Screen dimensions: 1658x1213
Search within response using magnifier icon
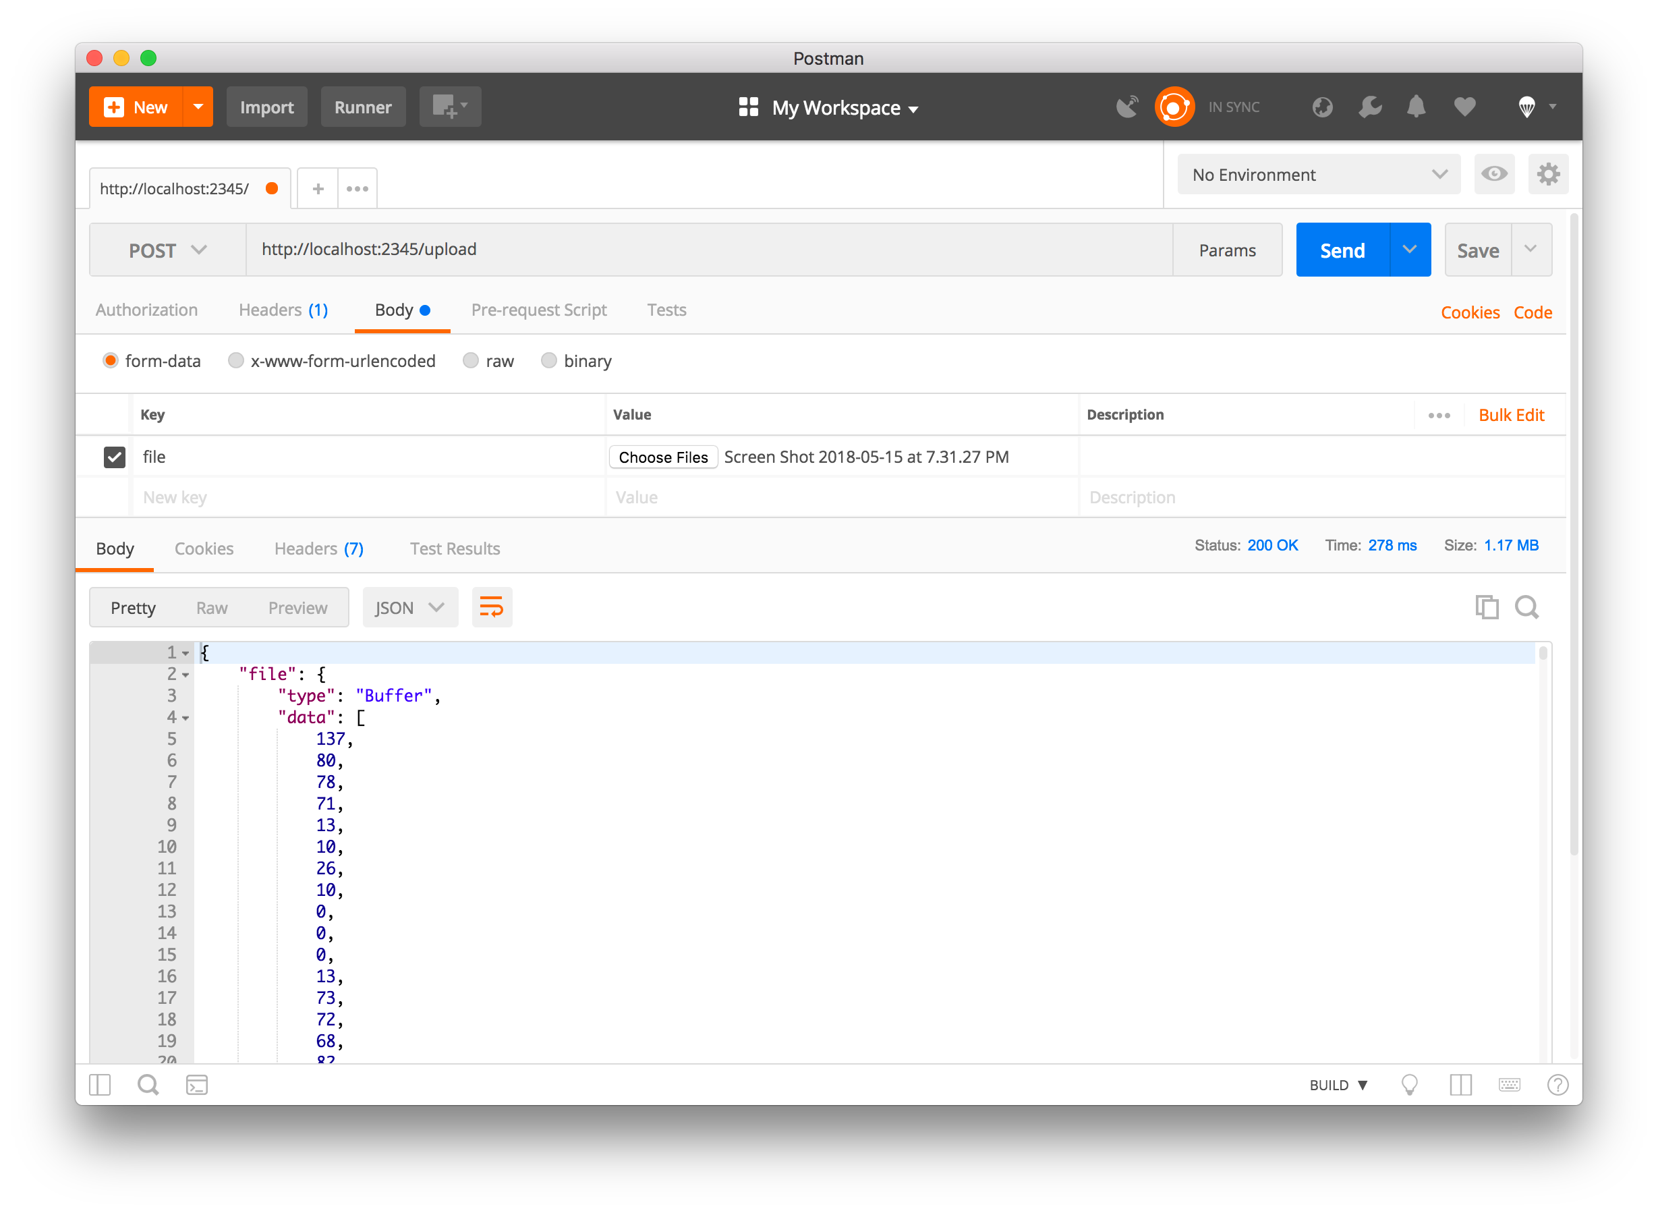click(x=1526, y=607)
